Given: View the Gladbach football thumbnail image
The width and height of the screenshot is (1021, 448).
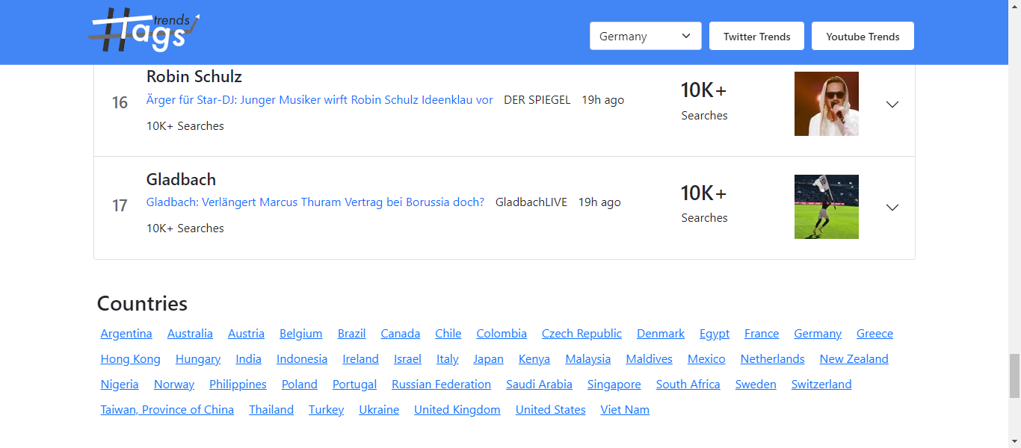Looking at the screenshot, I should click(x=827, y=207).
